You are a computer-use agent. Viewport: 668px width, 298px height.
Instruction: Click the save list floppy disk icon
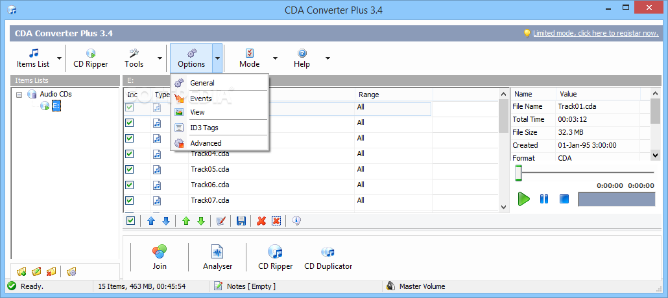point(241,221)
